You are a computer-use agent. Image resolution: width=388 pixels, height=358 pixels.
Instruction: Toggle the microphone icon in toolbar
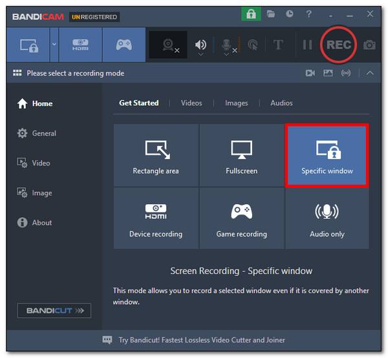click(x=226, y=44)
